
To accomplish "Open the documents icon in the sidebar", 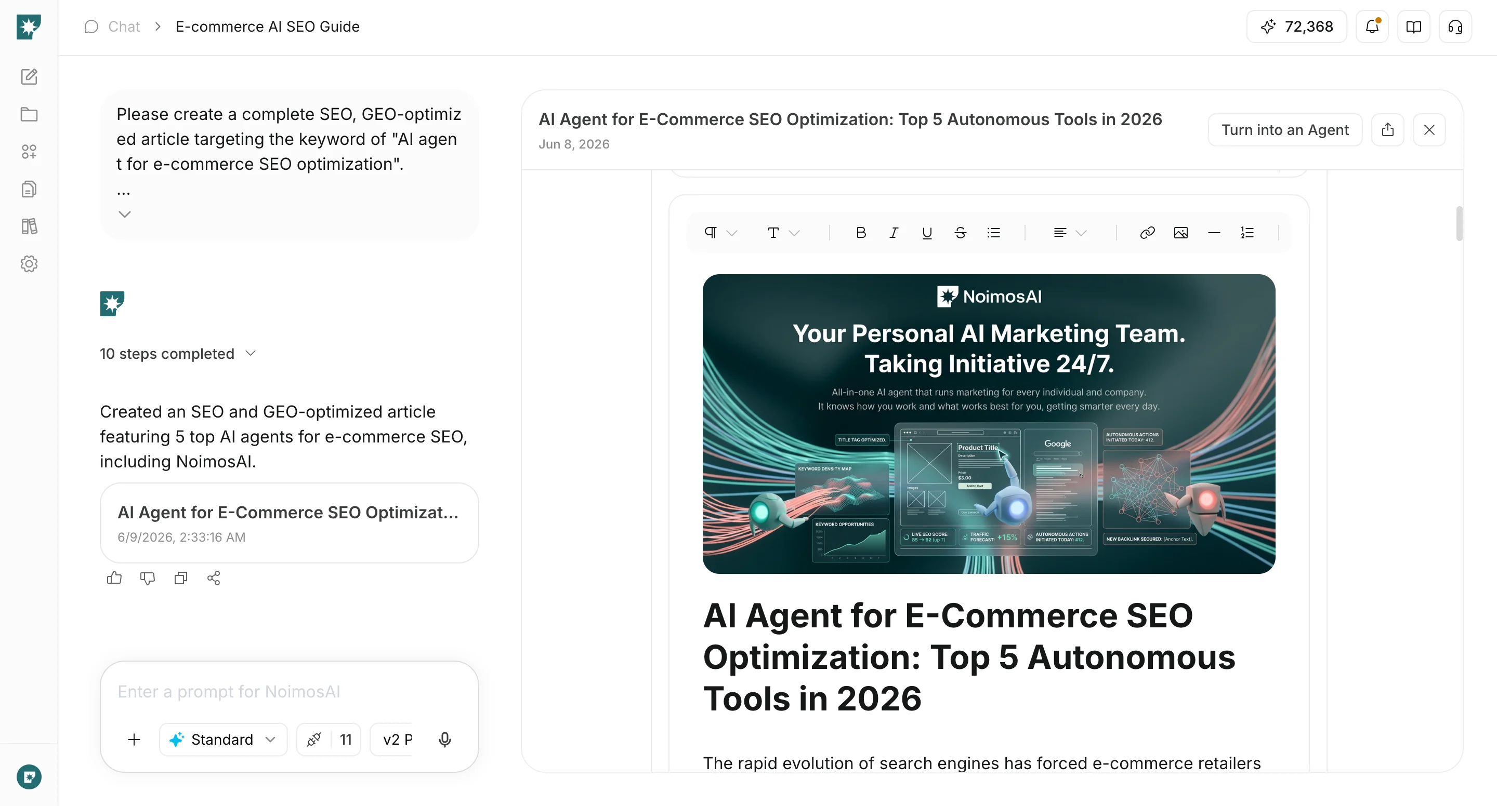I will [29, 190].
